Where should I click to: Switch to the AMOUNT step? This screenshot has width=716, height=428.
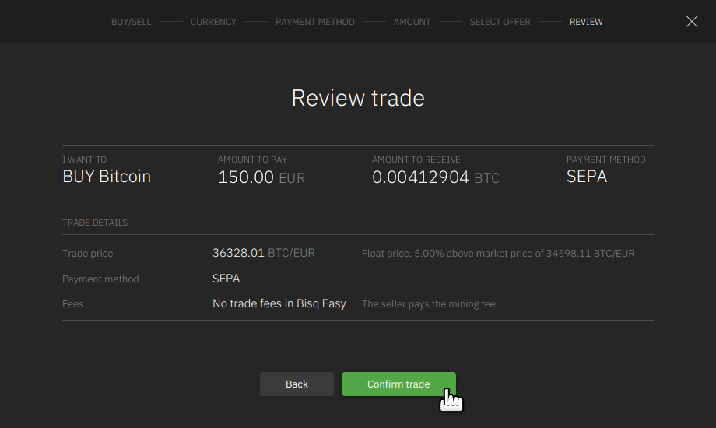[412, 22]
